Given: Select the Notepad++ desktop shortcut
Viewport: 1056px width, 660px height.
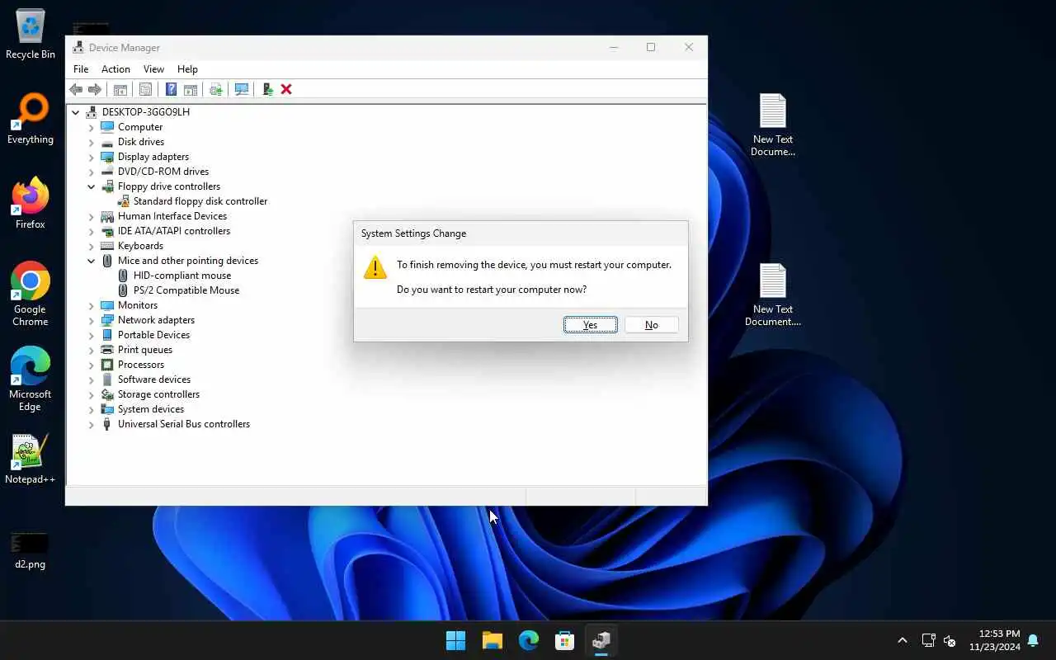Looking at the screenshot, I should [x=31, y=459].
